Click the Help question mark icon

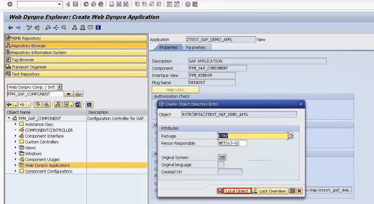pos(188,4)
